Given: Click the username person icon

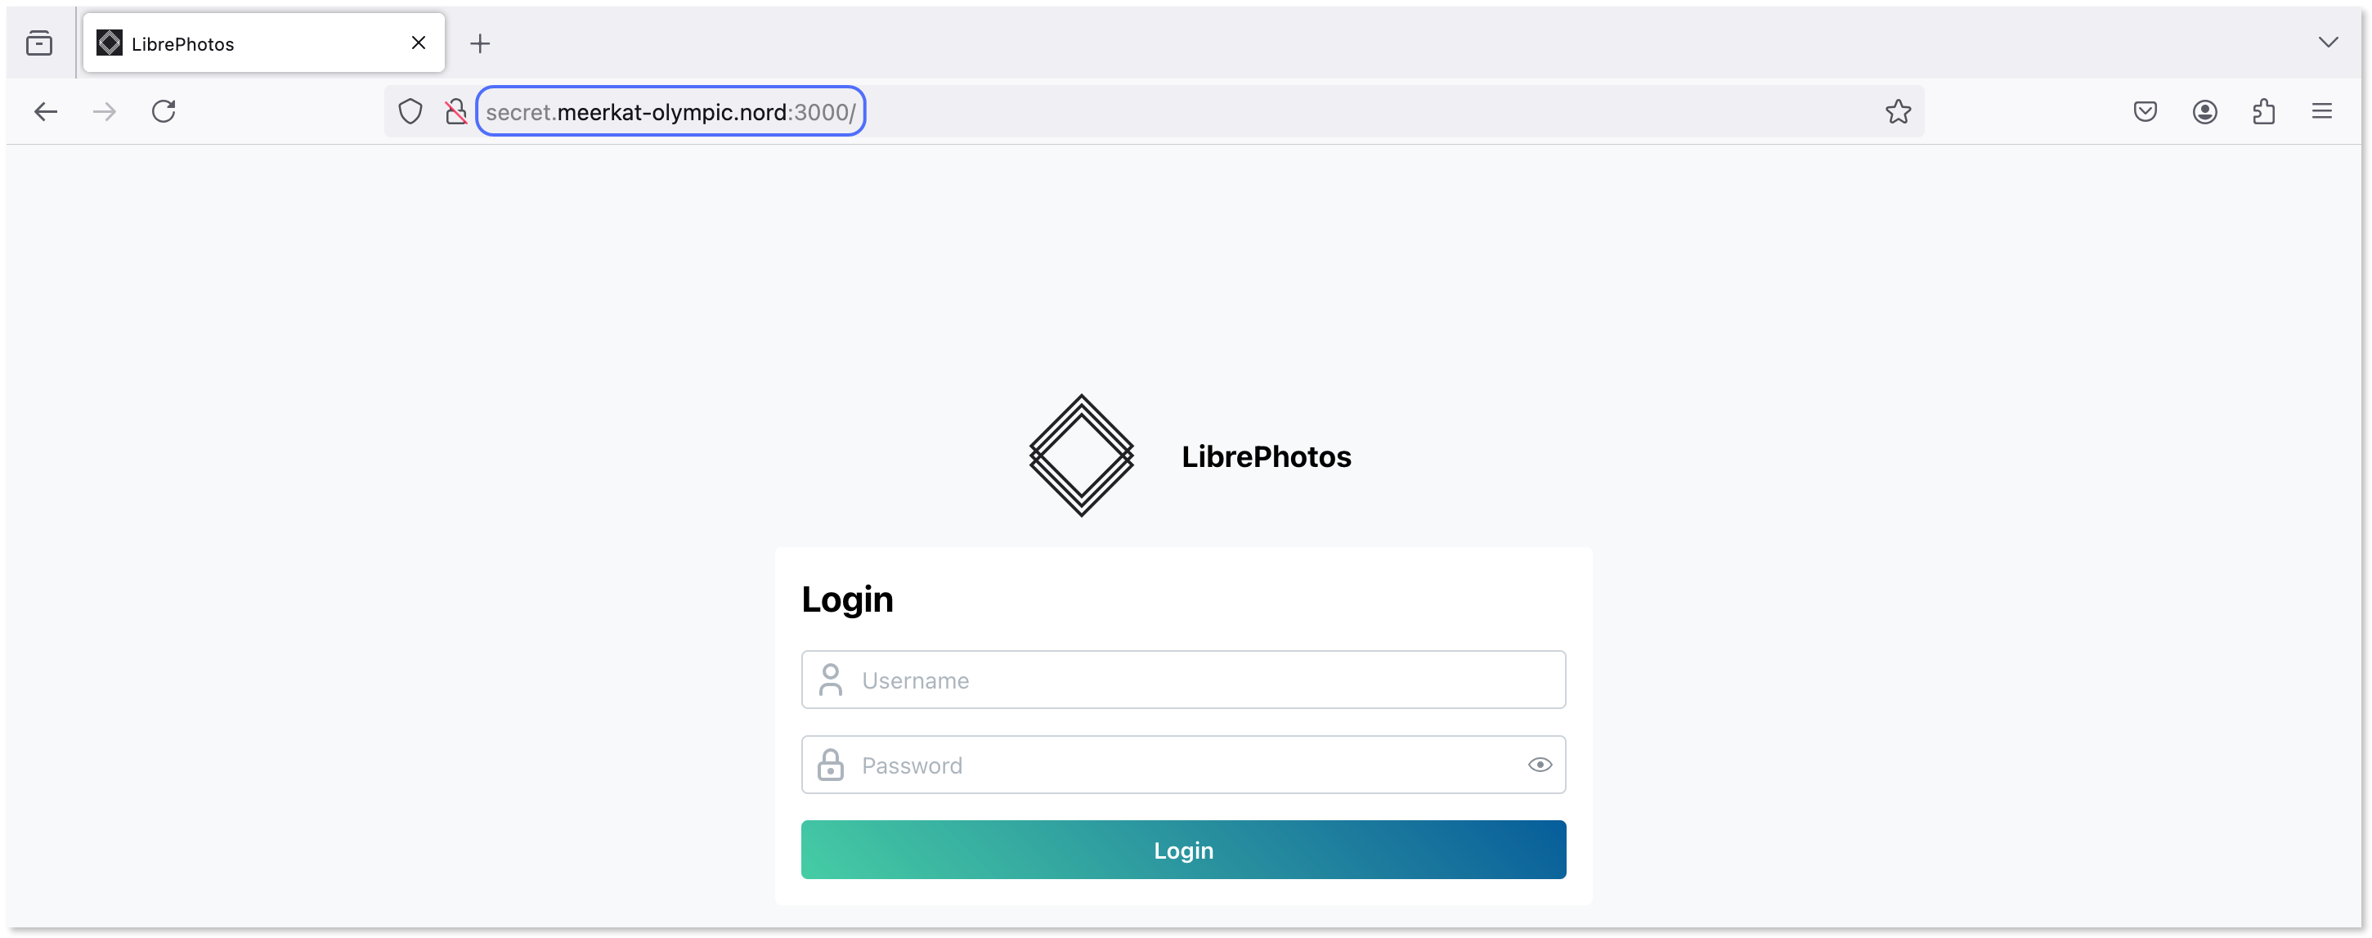Looking at the screenshot, I should pos(832,680).
